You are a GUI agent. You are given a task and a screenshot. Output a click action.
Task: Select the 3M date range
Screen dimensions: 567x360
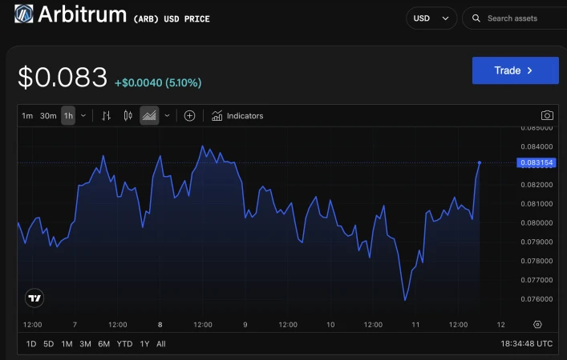[85, 344]
